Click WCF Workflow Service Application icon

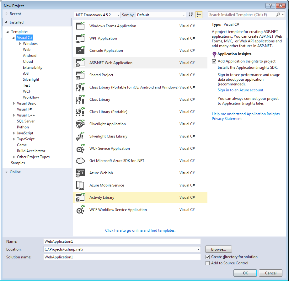click(80, 210)
